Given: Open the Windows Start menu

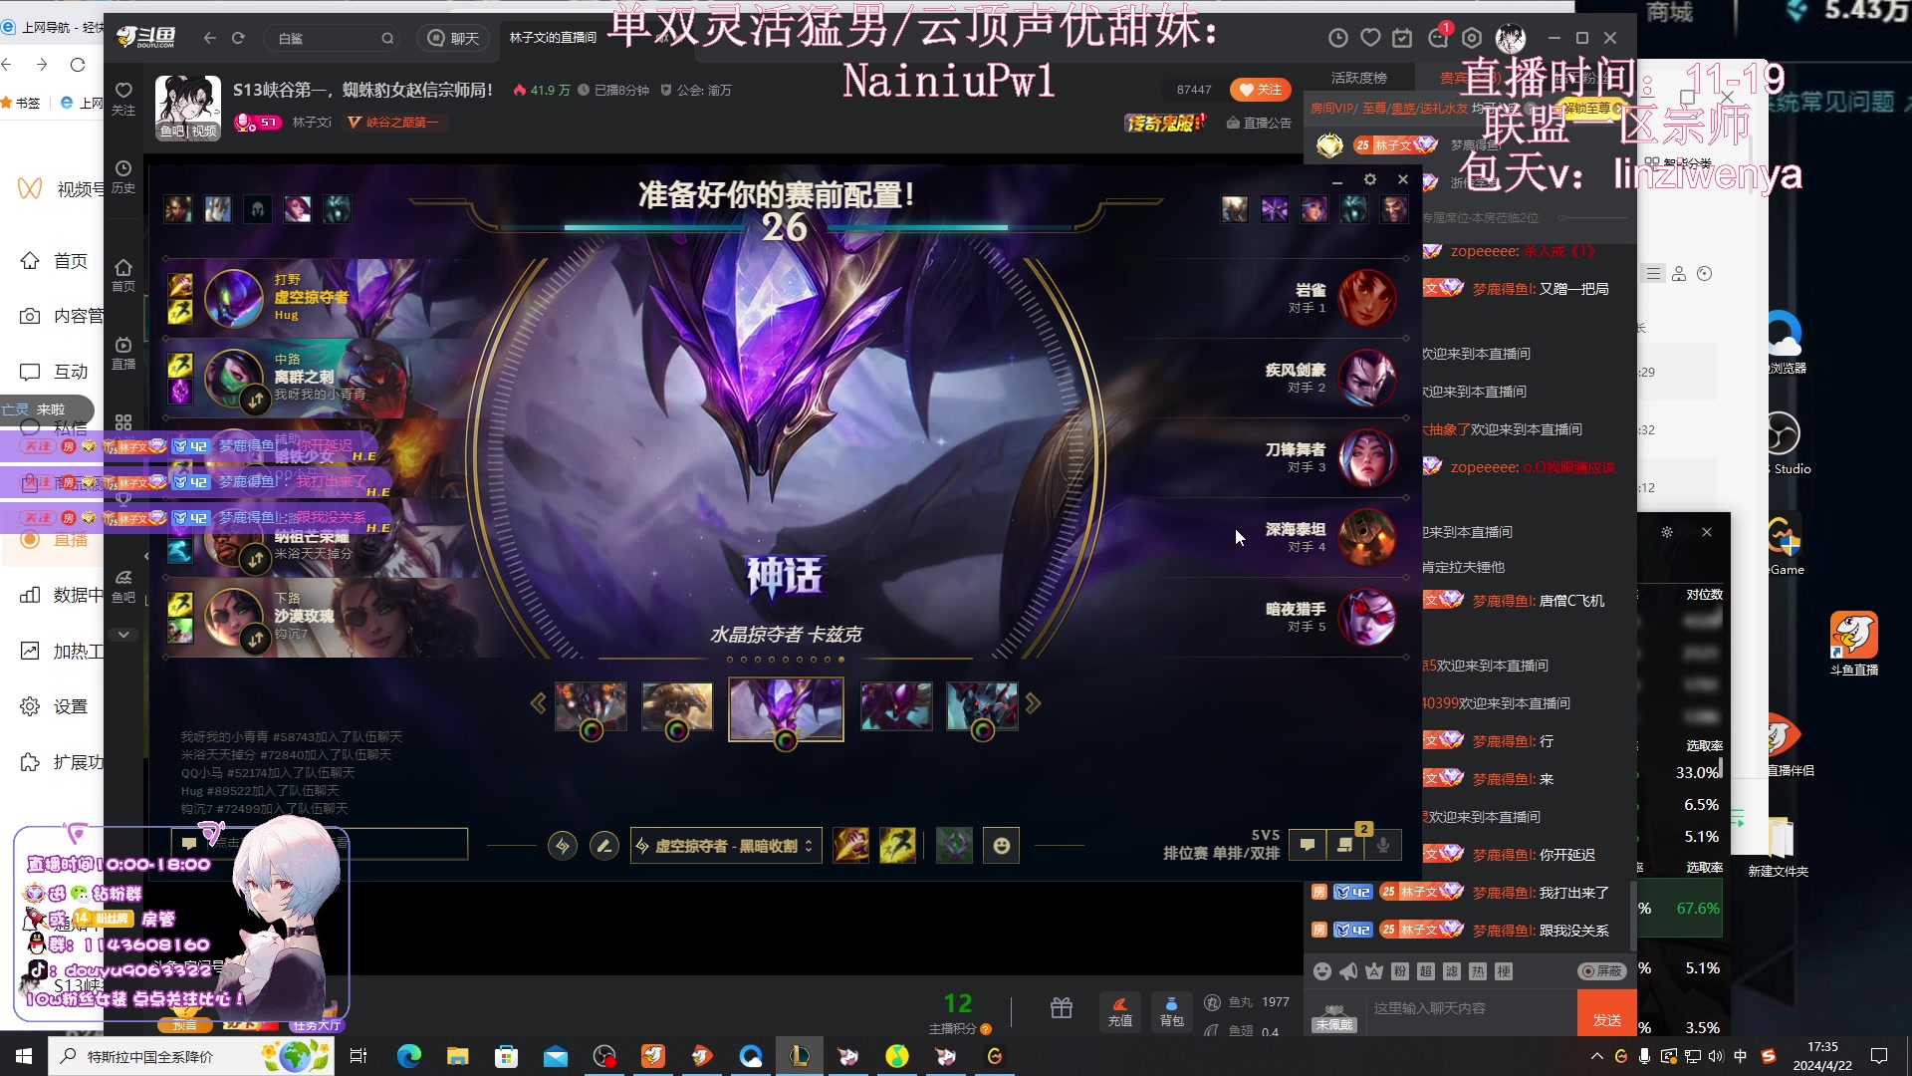Looking at the screenshot, I should (x=24, y=1056).
